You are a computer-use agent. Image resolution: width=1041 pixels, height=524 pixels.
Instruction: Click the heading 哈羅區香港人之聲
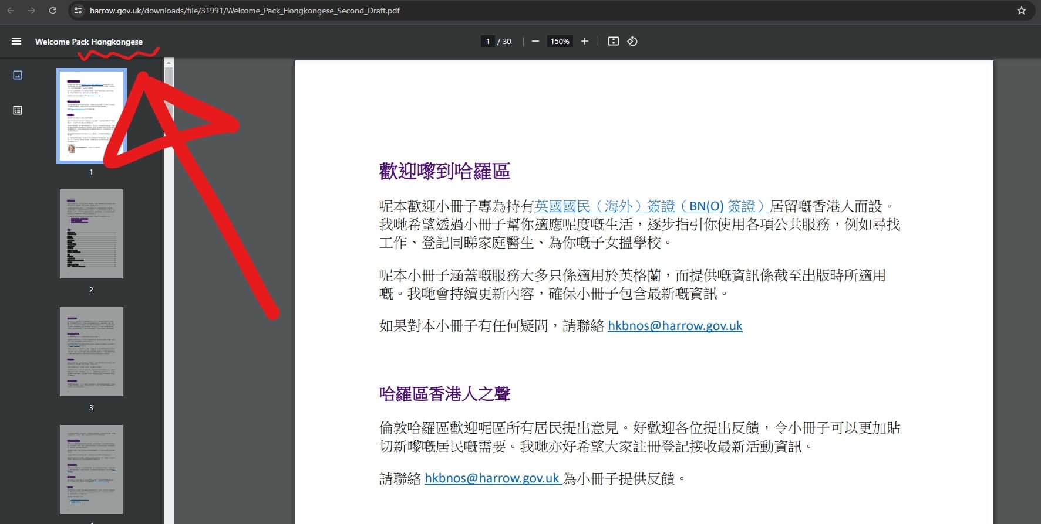click(444, 394)
